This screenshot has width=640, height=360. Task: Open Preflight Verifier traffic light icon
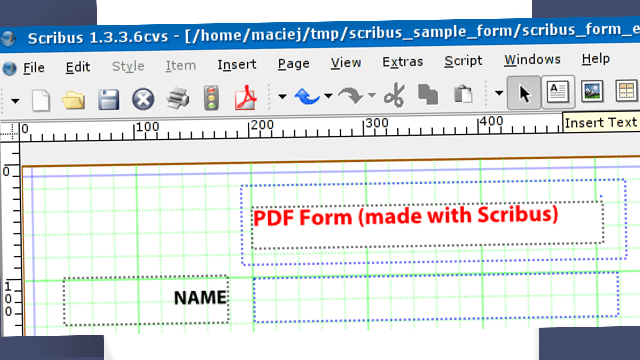click(211, 98)
